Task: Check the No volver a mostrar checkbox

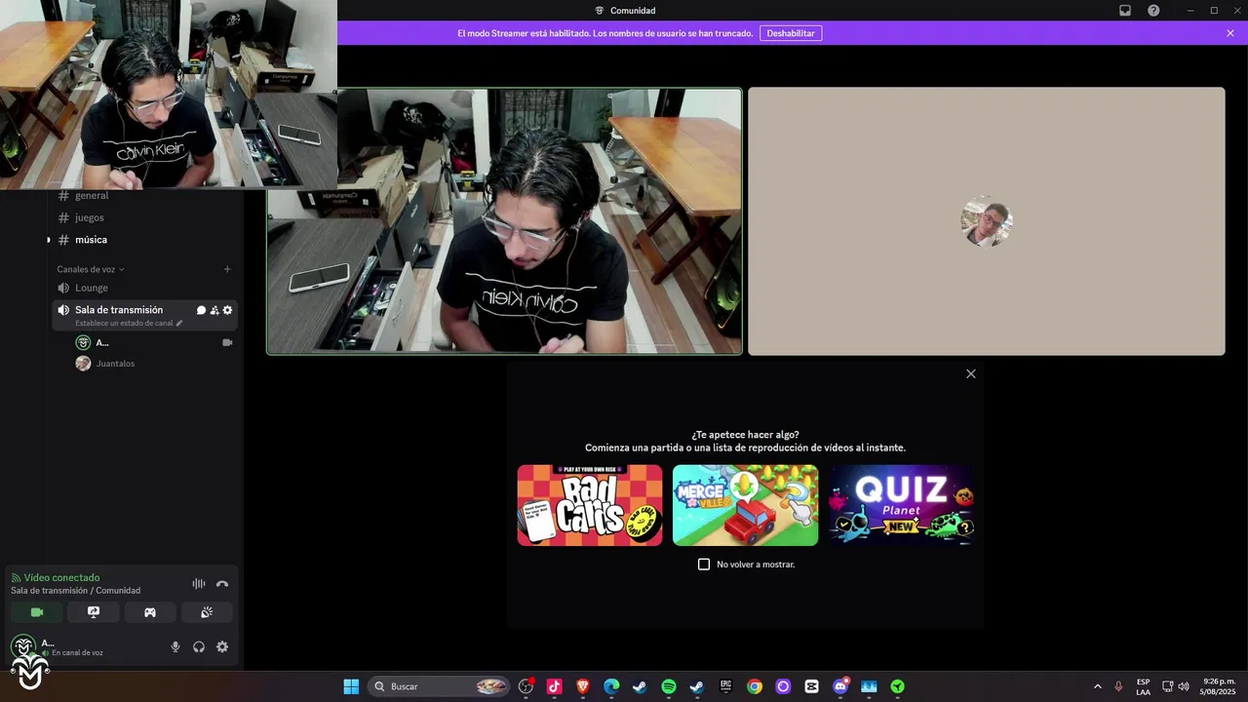Action: pos(704,565)
